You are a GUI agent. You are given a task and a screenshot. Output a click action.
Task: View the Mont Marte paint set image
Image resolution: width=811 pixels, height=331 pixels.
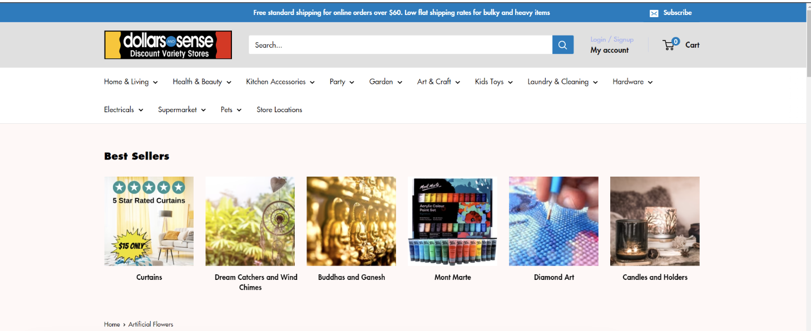(452, 221)
